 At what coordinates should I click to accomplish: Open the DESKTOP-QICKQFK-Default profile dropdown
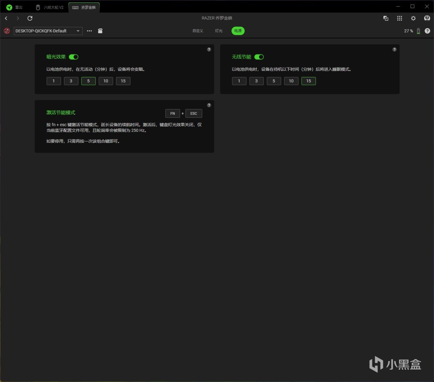48,31
